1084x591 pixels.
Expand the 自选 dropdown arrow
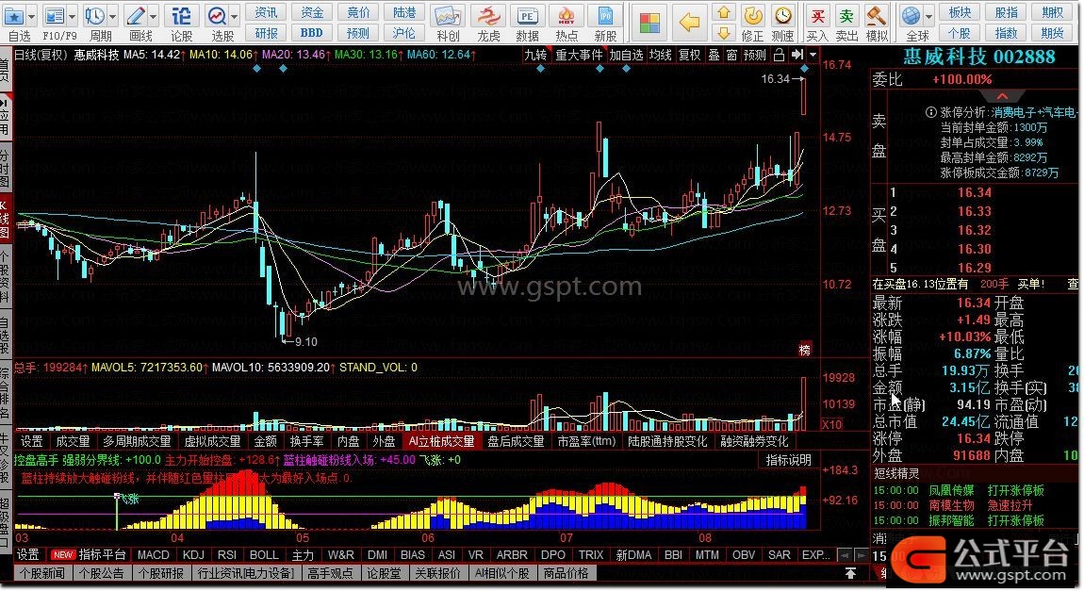point(32,15)
